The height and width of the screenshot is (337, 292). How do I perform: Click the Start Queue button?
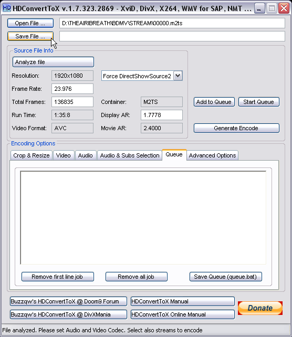(259, 102)
